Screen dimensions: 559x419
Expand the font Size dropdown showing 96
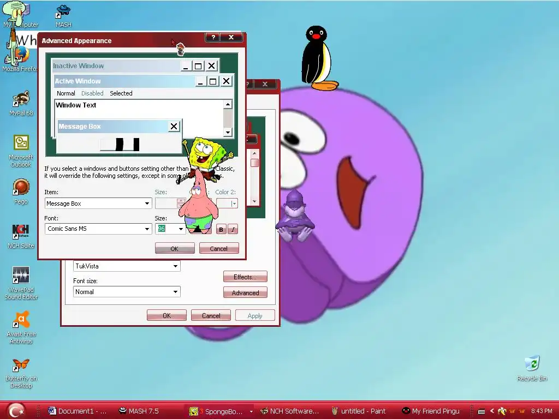[x=181, y=229]
